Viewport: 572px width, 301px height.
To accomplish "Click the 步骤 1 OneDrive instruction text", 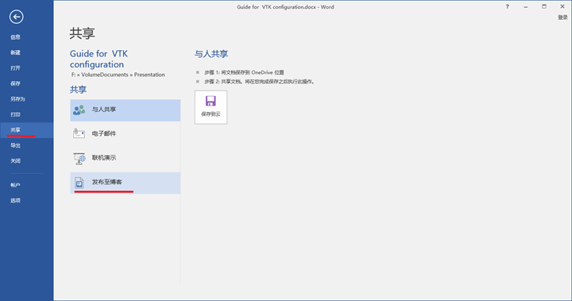I will point(244,72).
